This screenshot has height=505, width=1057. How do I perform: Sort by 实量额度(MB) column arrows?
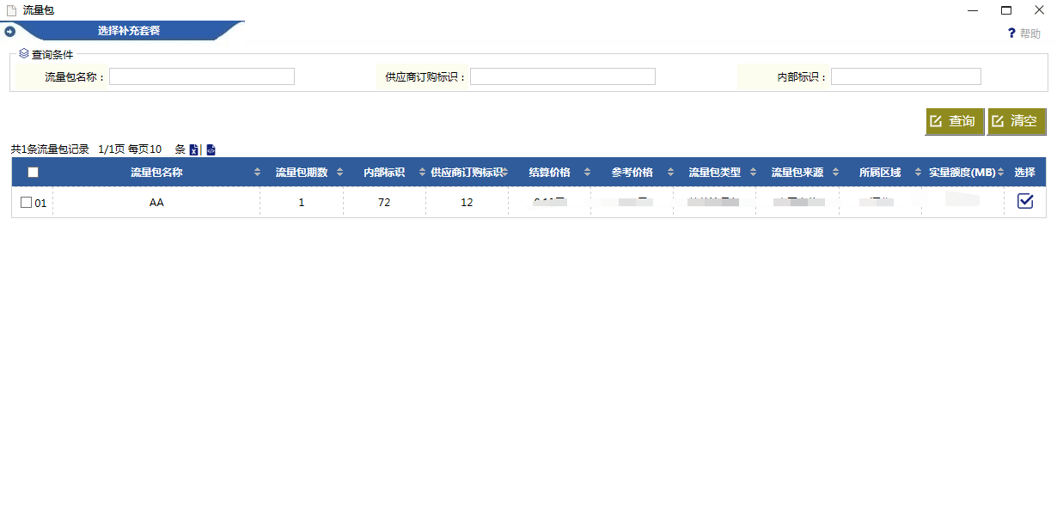(x=1000, y=173)
